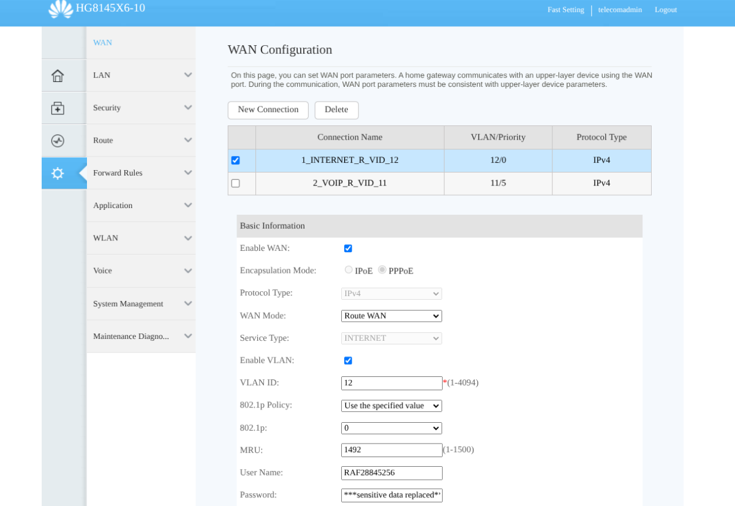Toggle the Enable WAN checkbox
The image size is (735, 506).
coord(348,248)
